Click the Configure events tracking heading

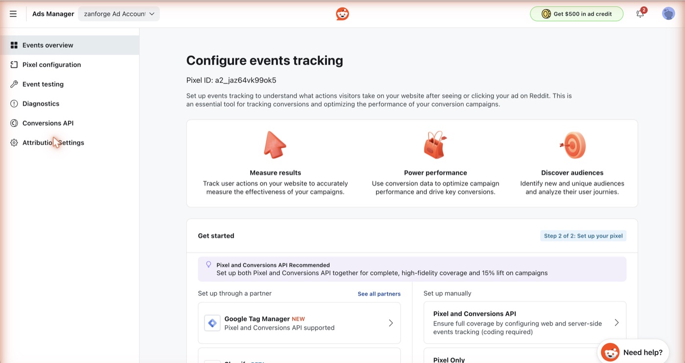265,61
